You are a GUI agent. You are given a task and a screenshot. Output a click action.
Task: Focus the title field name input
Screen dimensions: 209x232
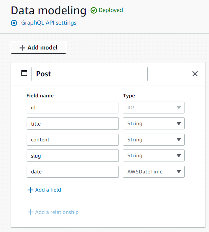tap(73, 124)
